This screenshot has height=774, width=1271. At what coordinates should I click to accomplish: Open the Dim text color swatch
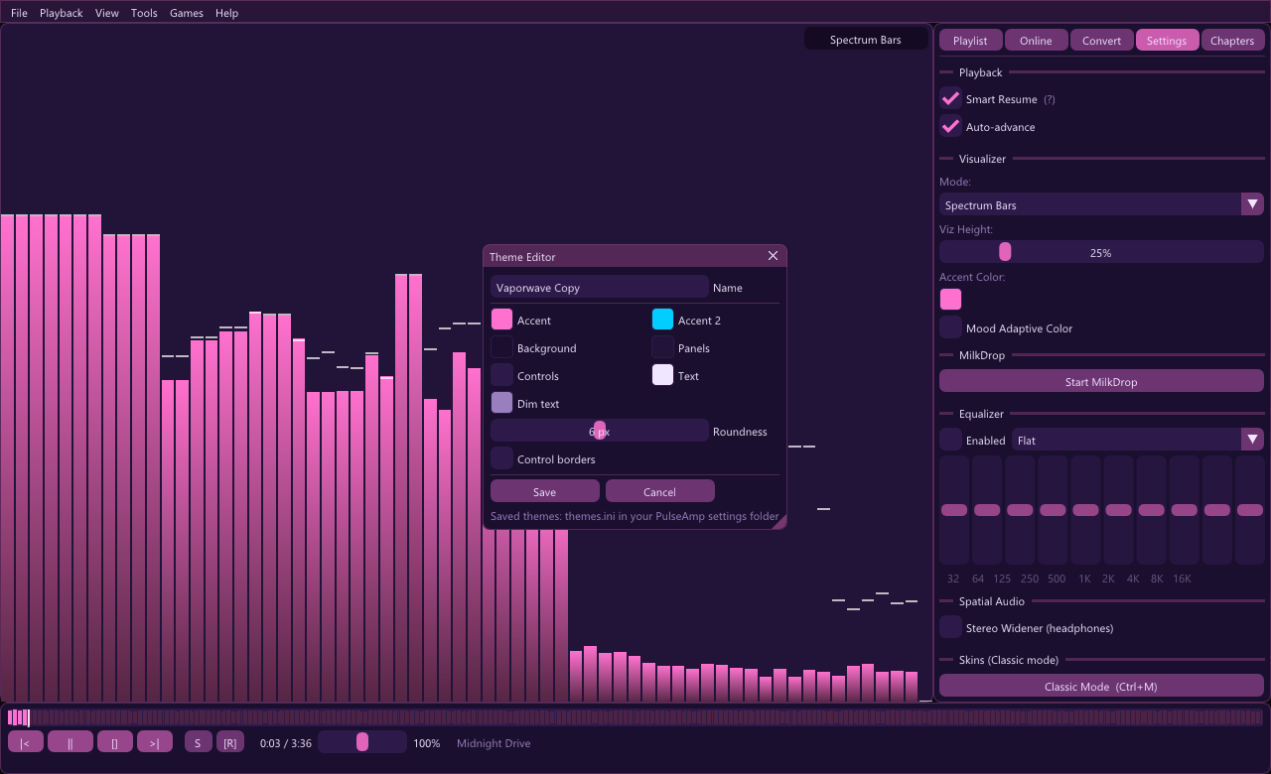[501, 403]
